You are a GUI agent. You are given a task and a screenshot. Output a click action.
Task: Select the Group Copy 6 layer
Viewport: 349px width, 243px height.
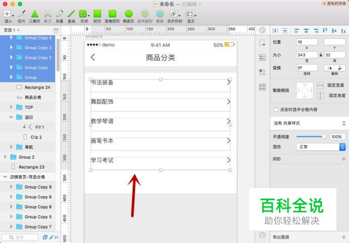coord(28,197)
